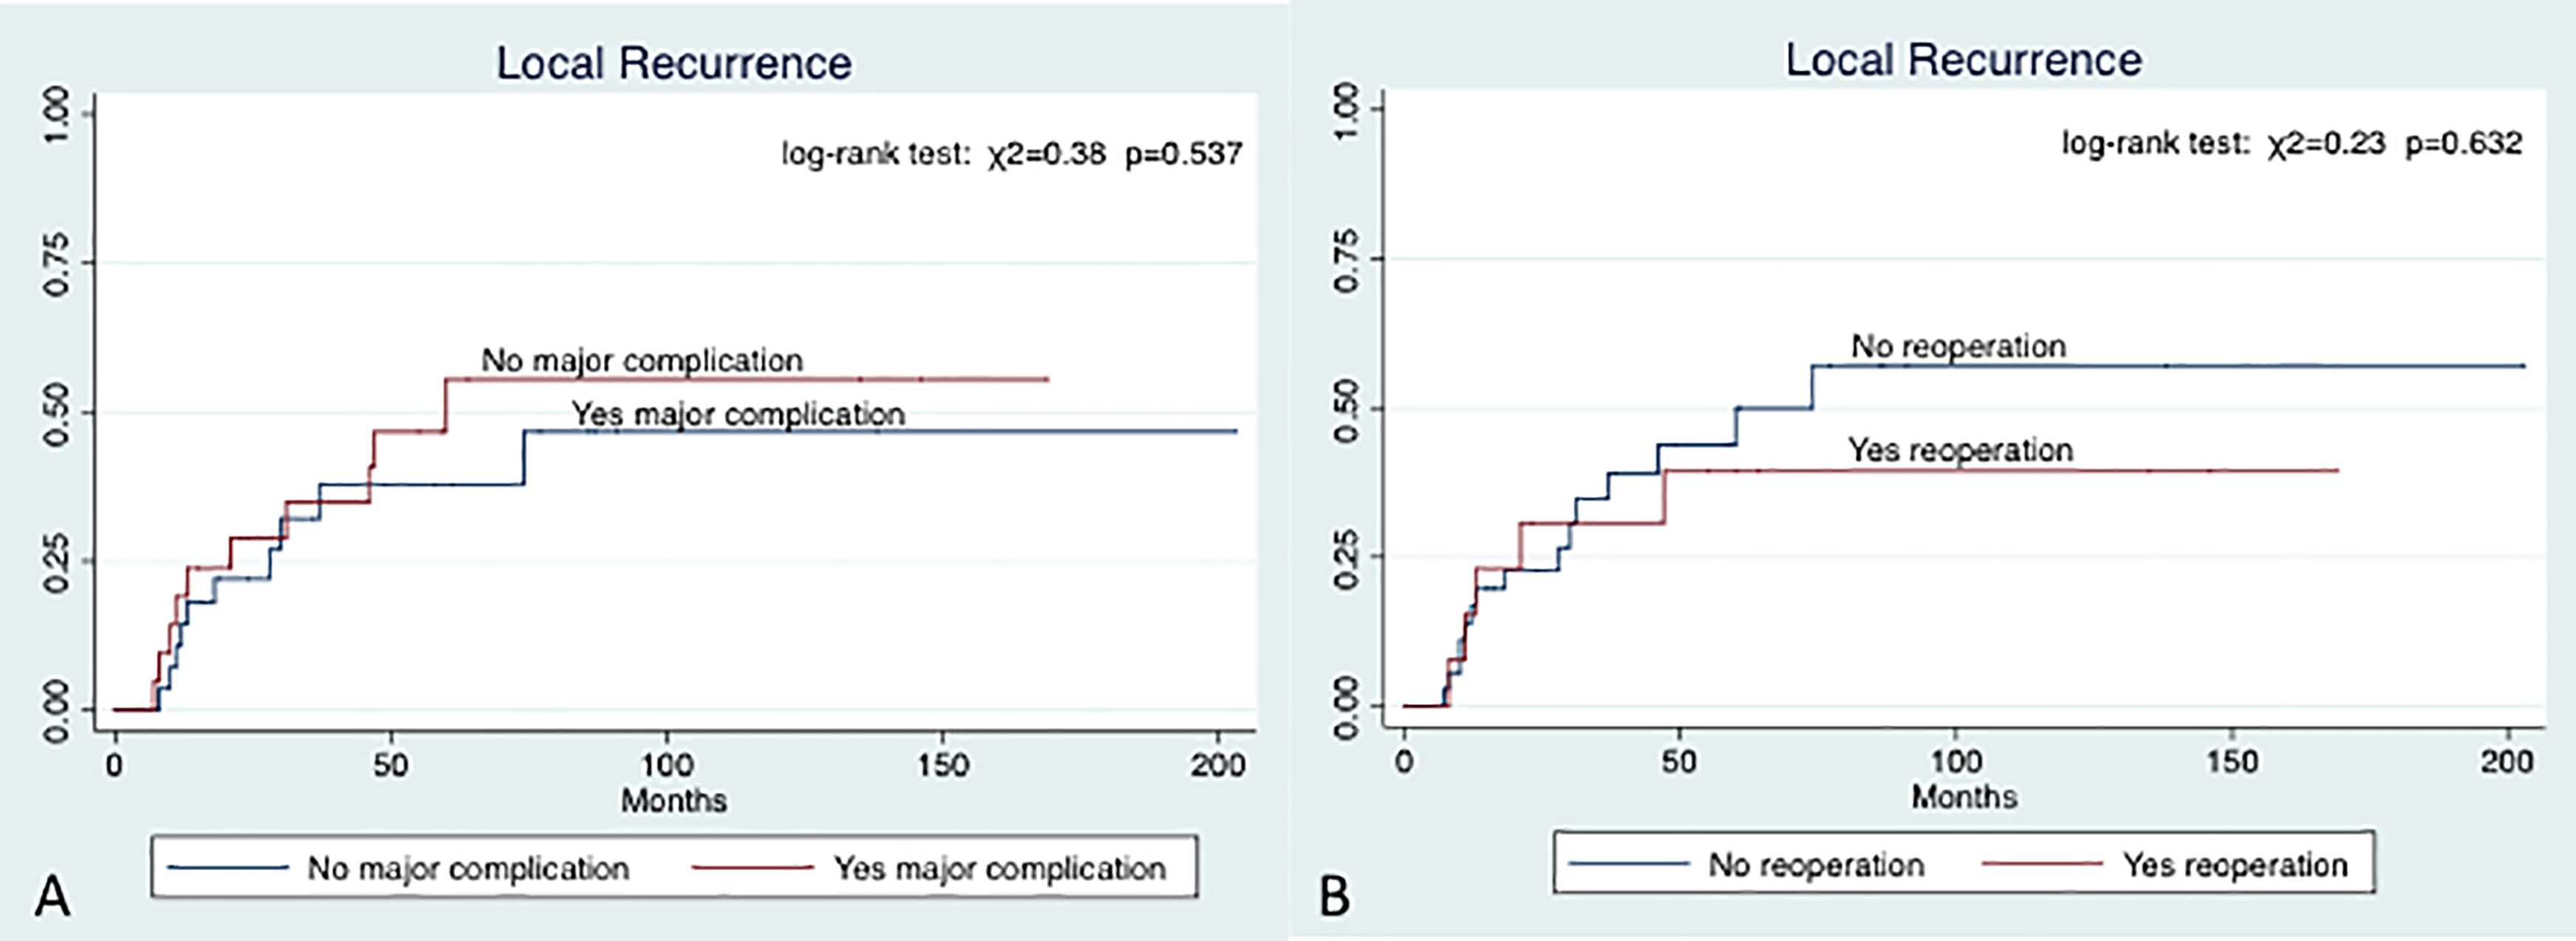This screenshot has width=2576, height=941.
Task: Click the log-rank test p=0.537 annotation
Action: [x=1012, y=154]
